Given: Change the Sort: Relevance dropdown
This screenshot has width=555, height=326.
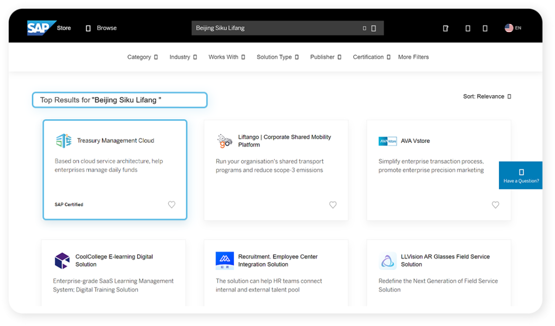Looking at the screenshot, I should point(487,96).
